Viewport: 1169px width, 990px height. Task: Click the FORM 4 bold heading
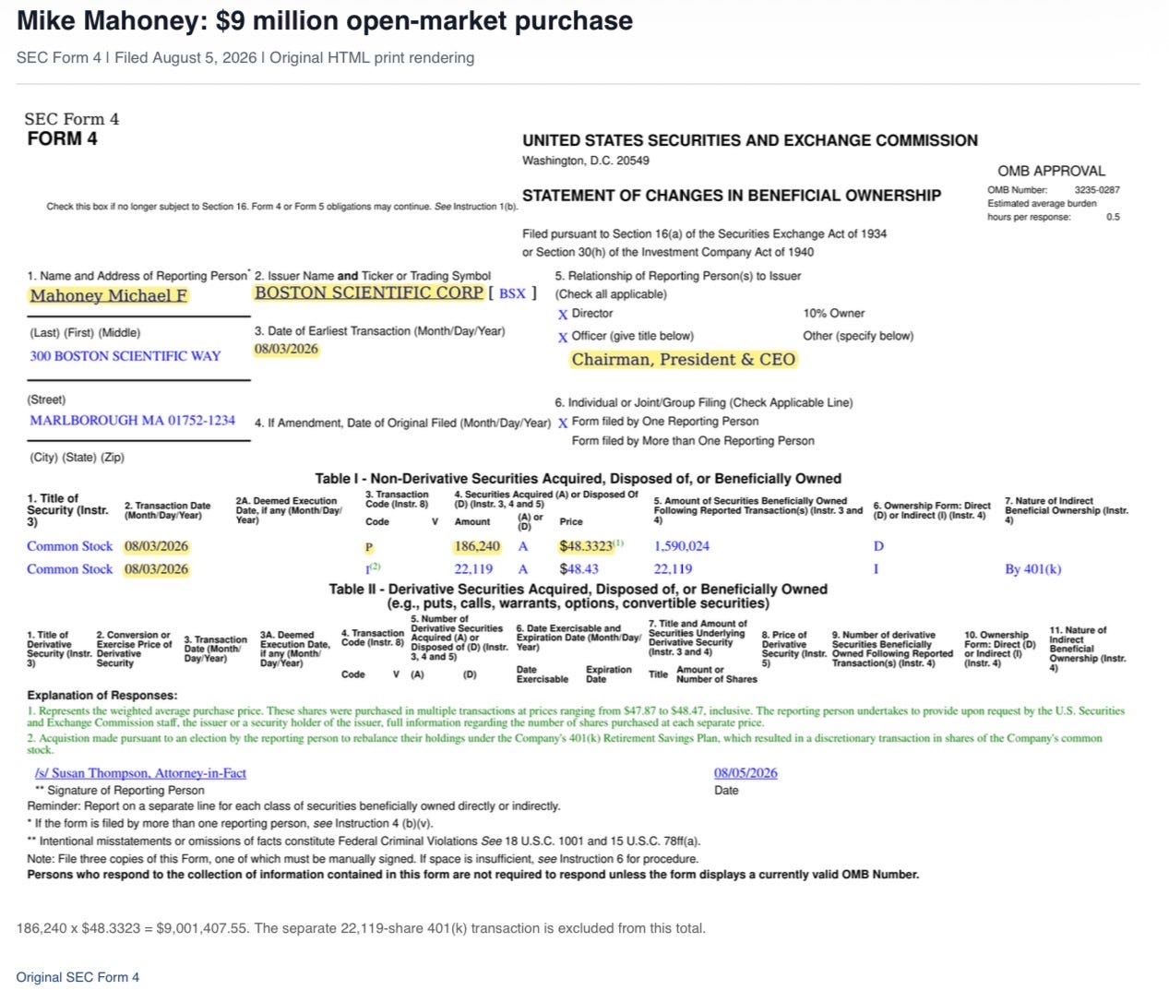[x=62, y=139]
